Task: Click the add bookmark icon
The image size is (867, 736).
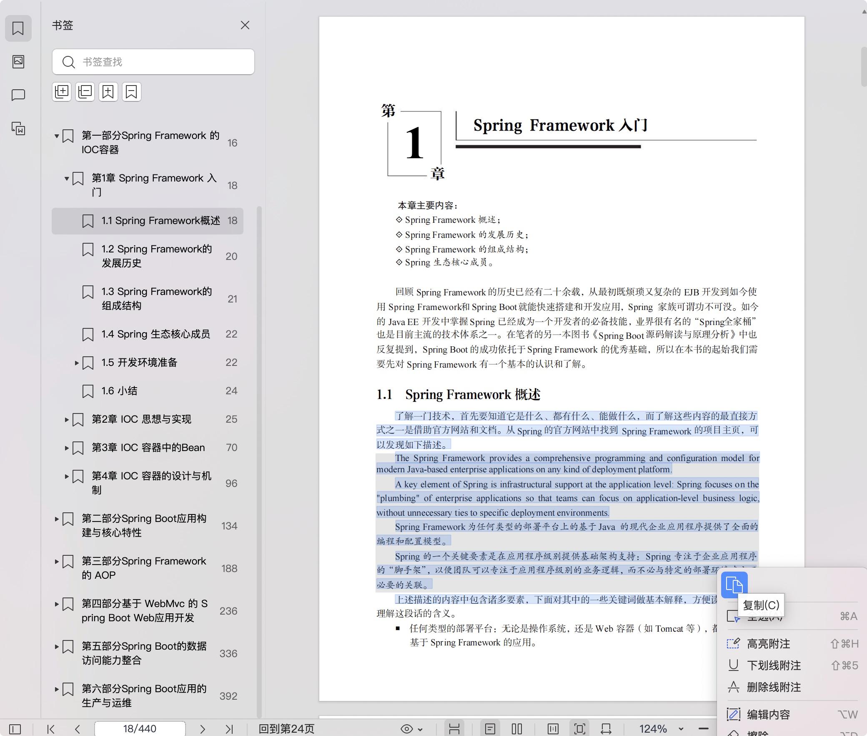Action: click(x=108, y=92)
